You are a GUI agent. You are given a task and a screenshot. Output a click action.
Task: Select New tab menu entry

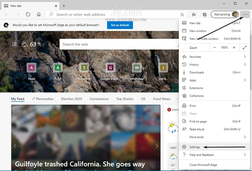(214, 23)
